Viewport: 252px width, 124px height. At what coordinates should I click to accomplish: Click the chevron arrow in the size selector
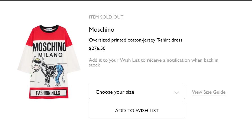(x=177, y=92)
